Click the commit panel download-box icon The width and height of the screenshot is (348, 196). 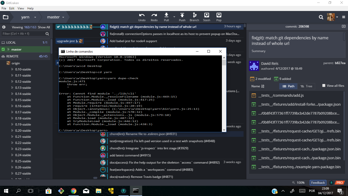(x=343, y=26)
